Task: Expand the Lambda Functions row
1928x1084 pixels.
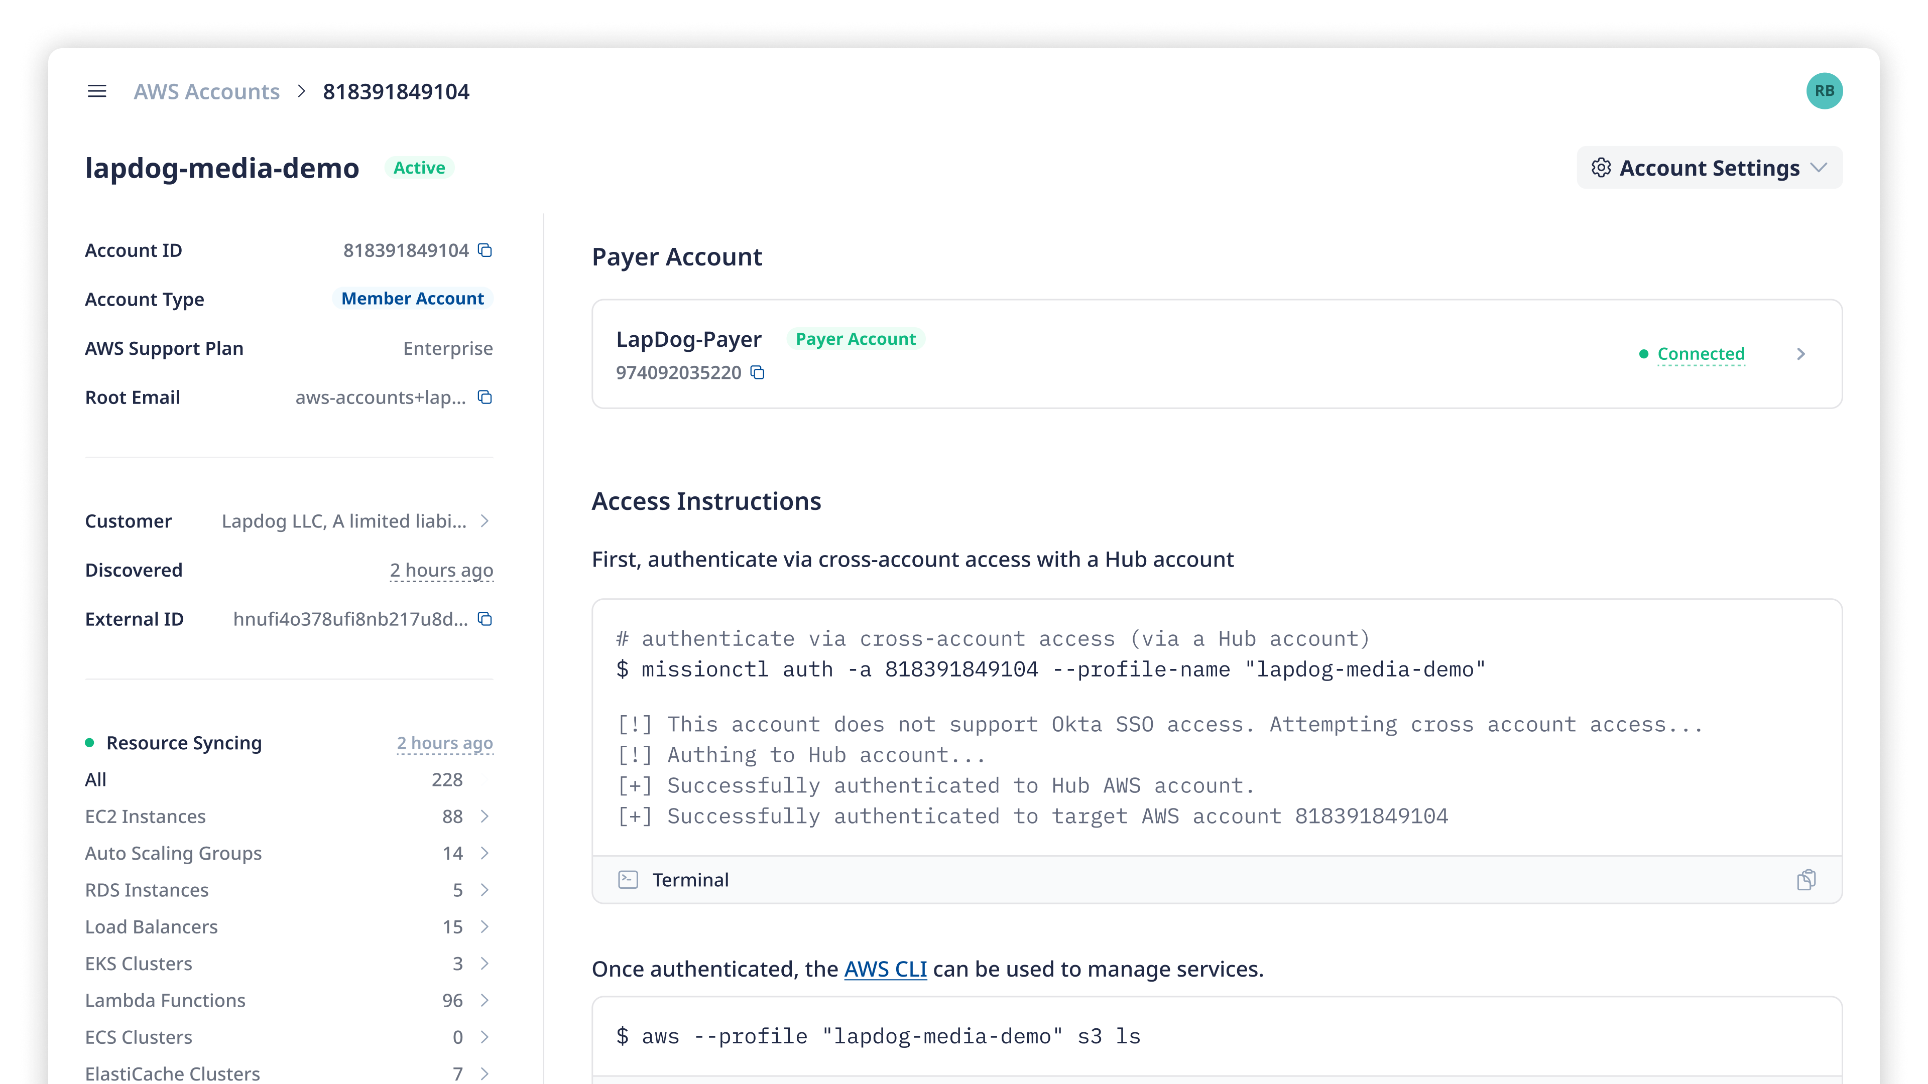Action: tap(485, 1000)
